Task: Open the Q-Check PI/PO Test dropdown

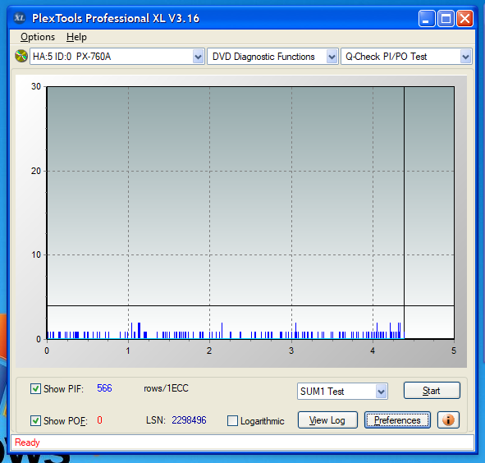Action: click(465, 57)
